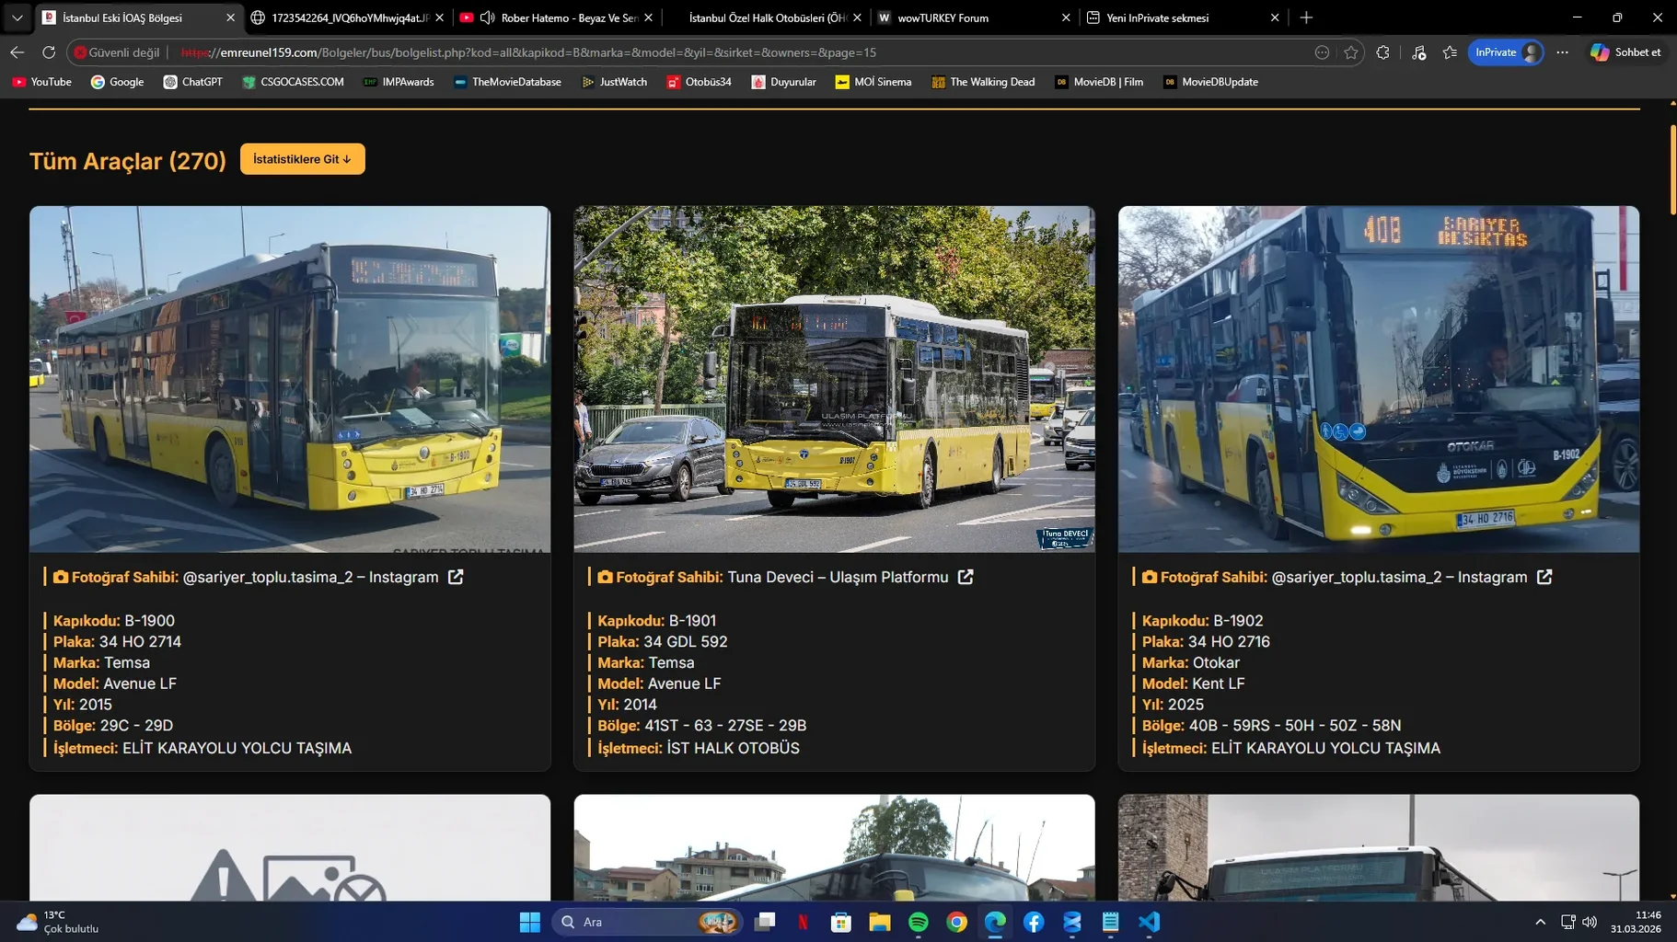The image size is (1677, 942).
Task: Open Copilot 'Sohbet et' chat button
Action: (x=1625, y=52)
